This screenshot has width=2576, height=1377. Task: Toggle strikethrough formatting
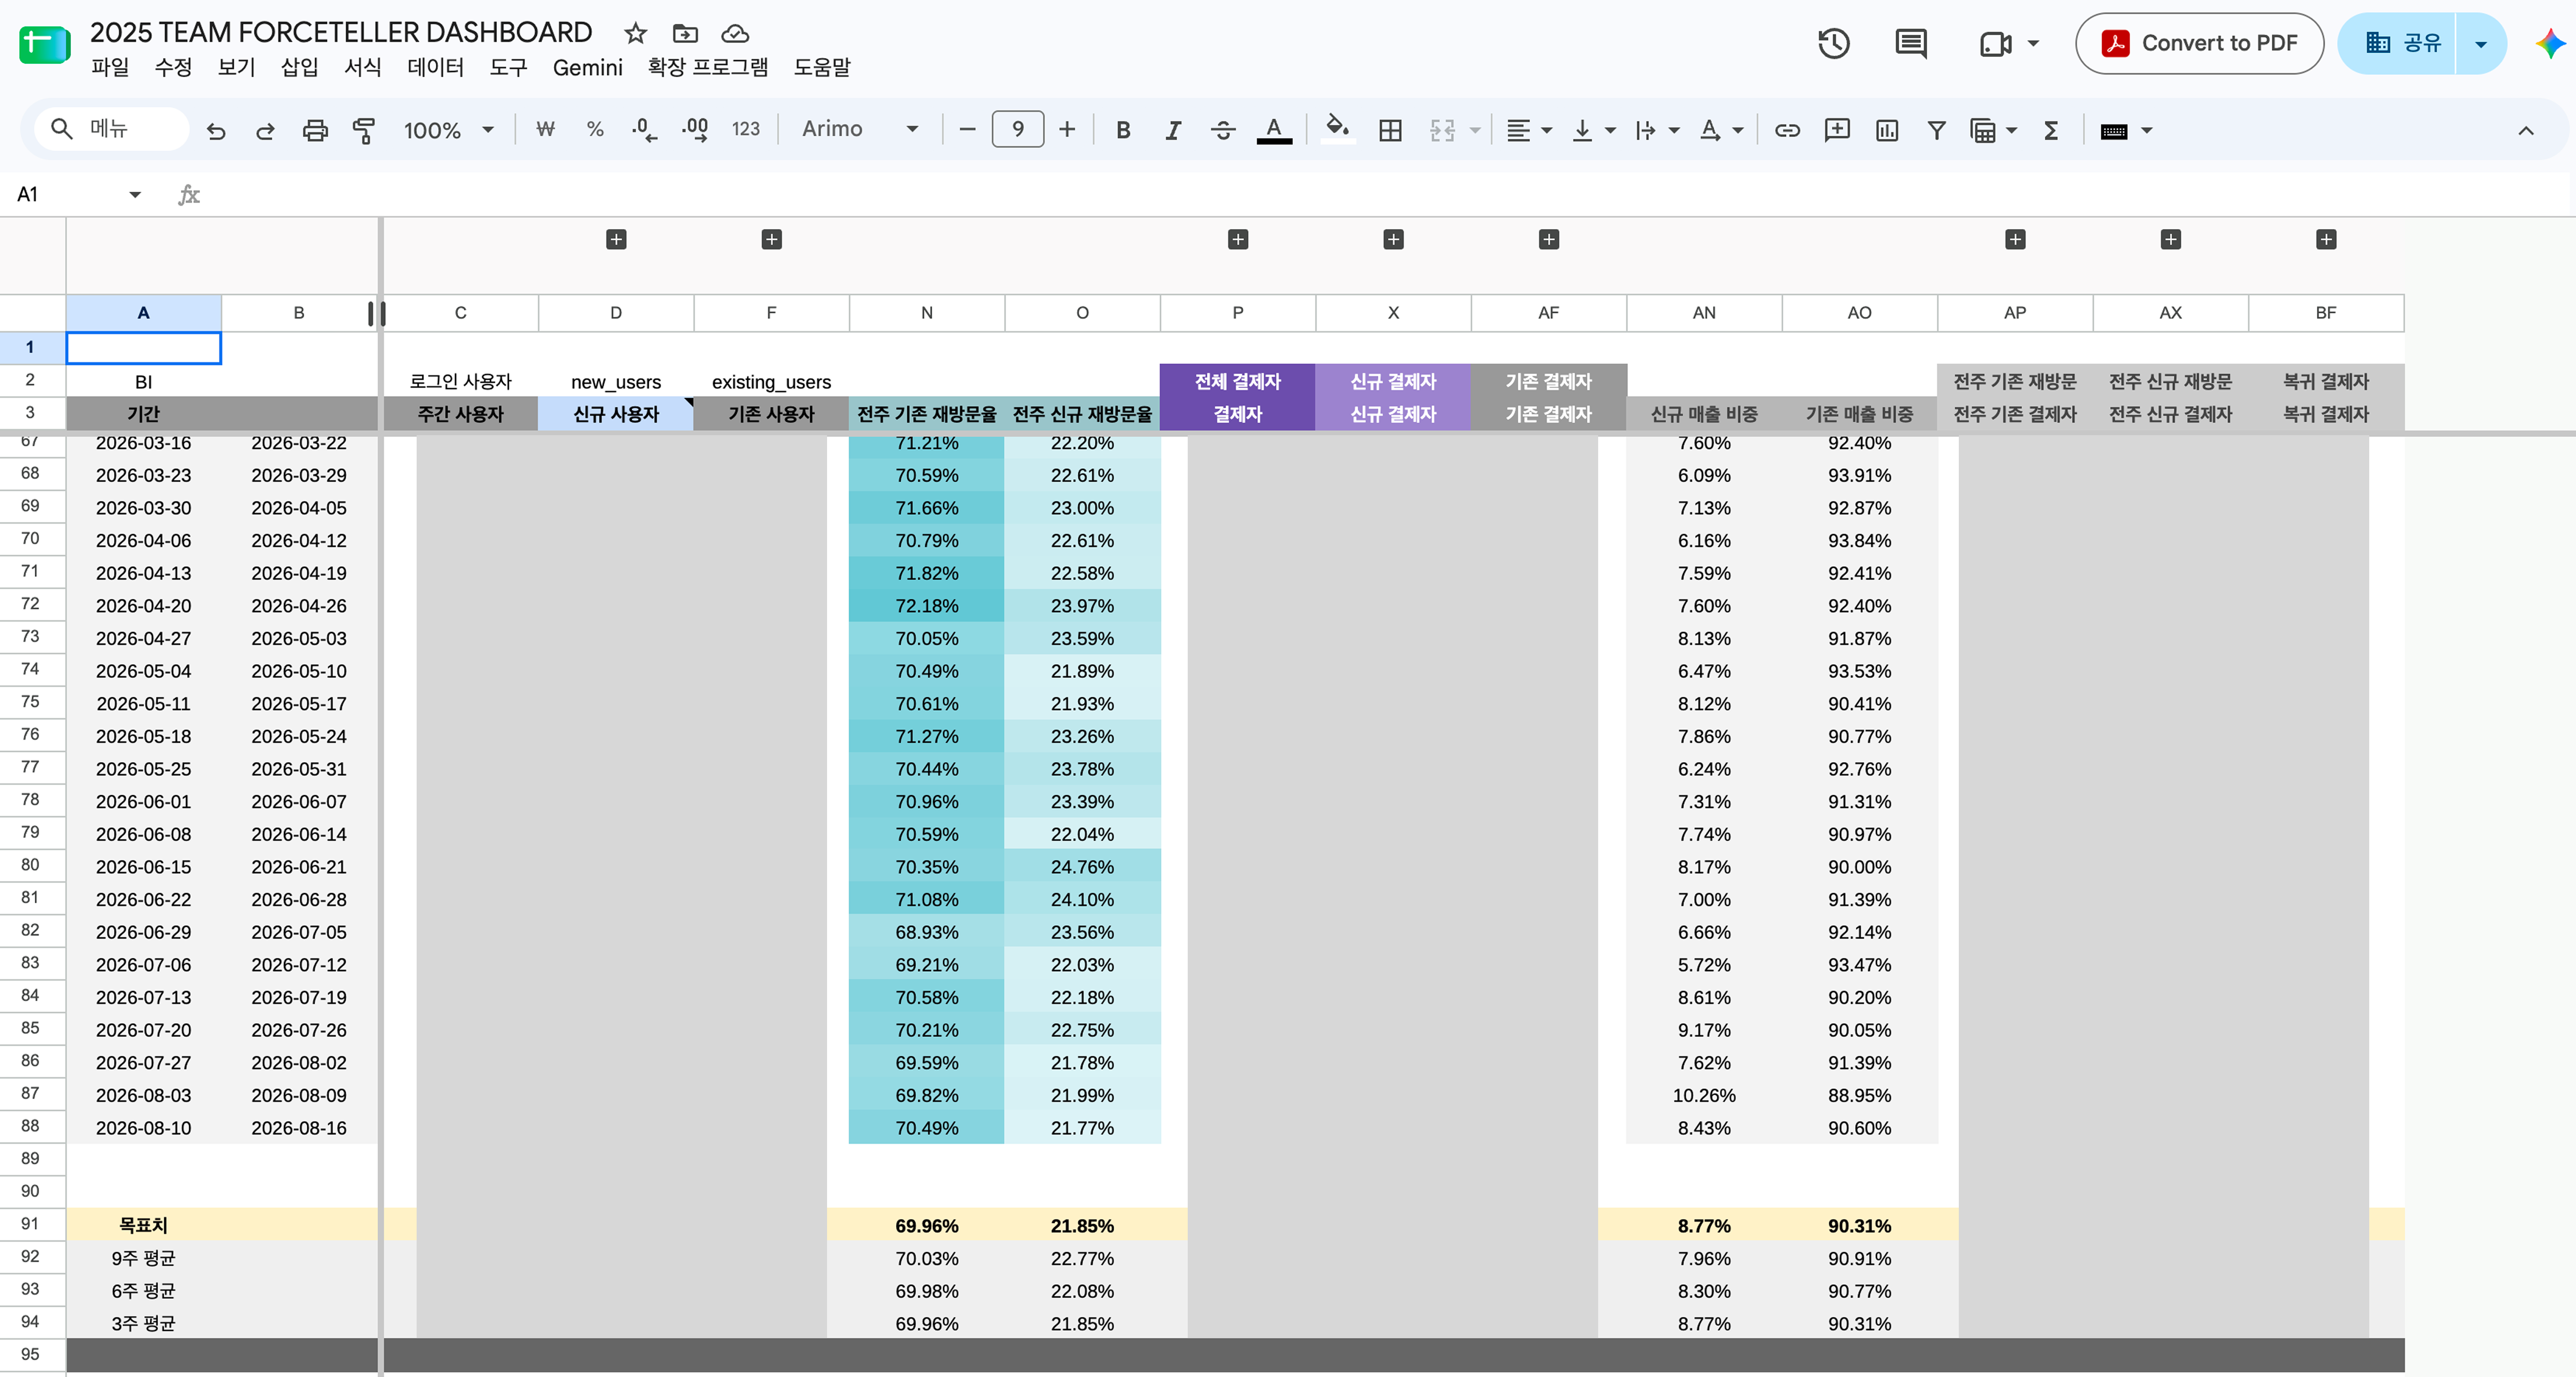[1223, 130]
